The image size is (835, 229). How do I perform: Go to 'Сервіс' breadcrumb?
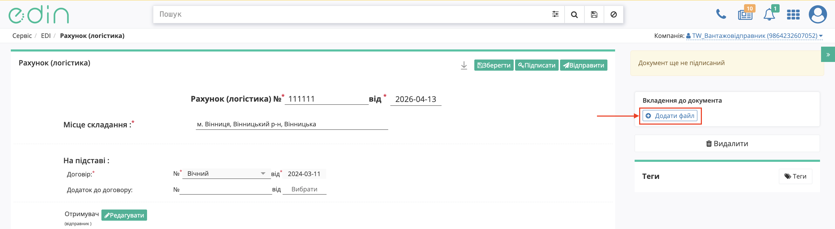[x=22, y=36]
